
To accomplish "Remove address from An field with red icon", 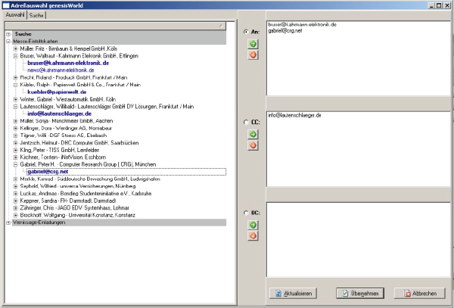I will point(253,54).
